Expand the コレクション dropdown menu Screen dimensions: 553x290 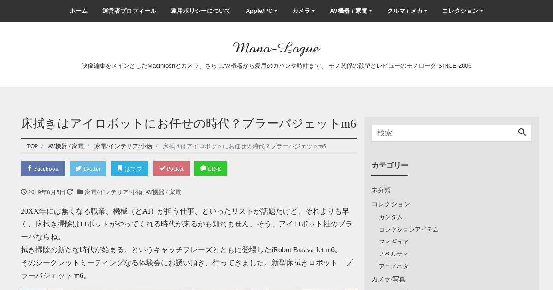click(x=463, y=11)
